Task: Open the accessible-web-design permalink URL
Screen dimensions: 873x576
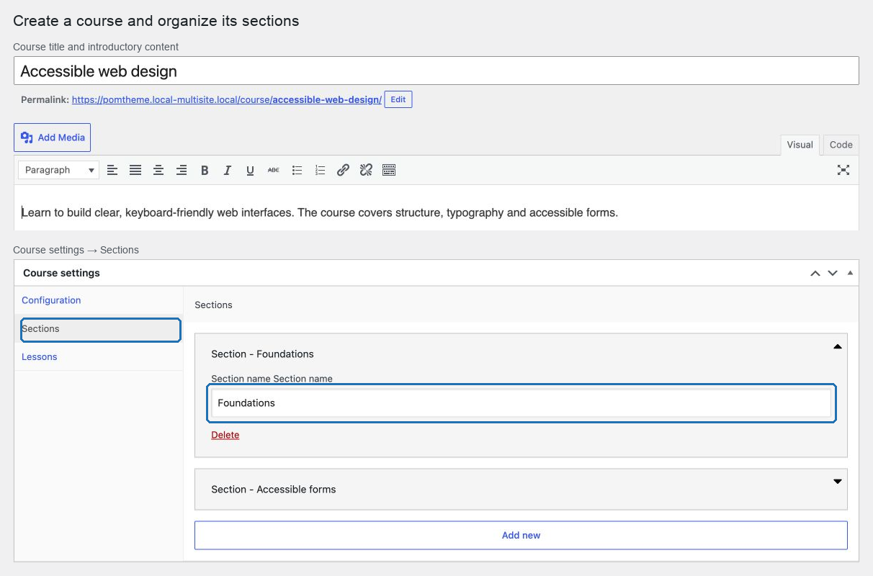Action: click(x=227, y=99)
